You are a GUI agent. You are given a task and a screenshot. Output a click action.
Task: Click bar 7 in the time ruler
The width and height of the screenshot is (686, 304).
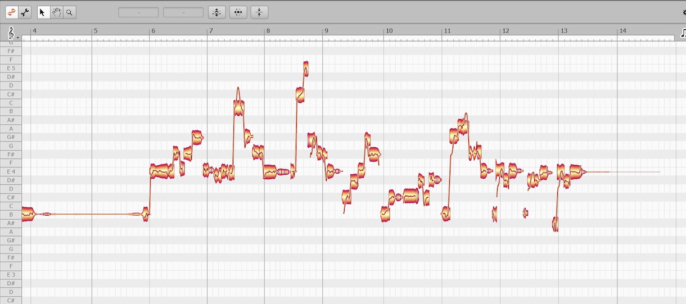click(x=211, y=31)
